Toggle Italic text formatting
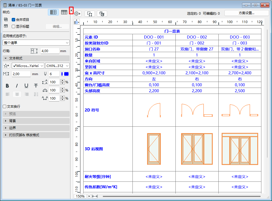This screenshot has width=272, height=201. click(17, 86)
